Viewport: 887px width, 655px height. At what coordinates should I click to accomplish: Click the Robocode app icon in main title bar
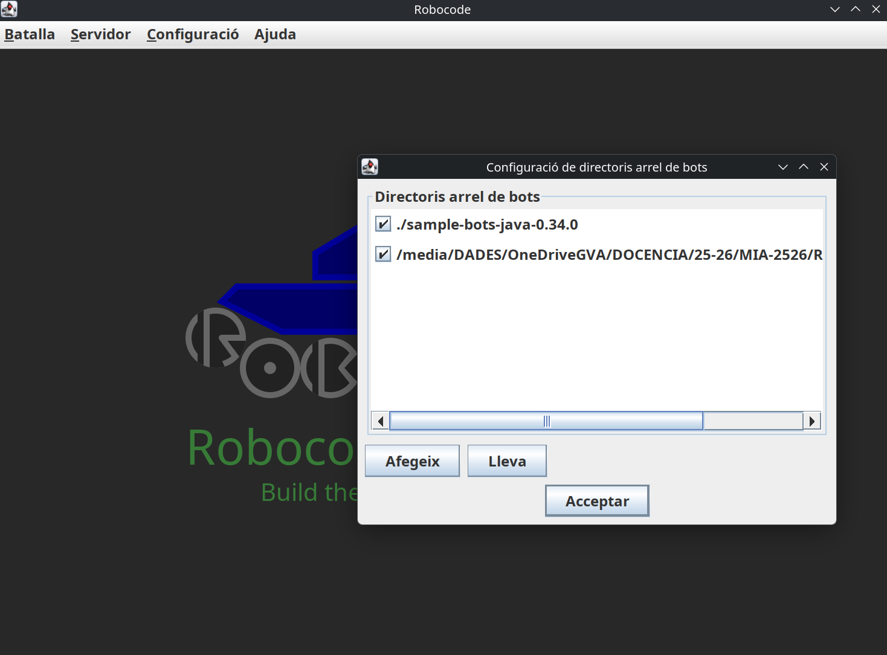9,9
